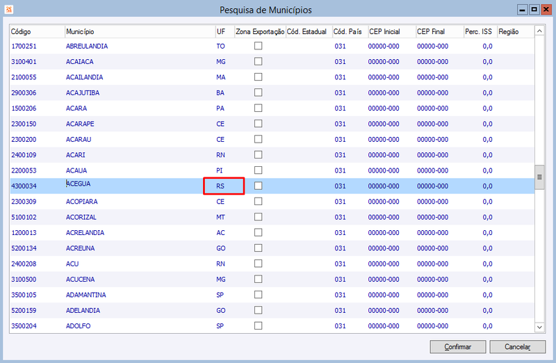
Task: Click the MT UF cell for ACORIZAL
Action: click(x=220, y=217)
